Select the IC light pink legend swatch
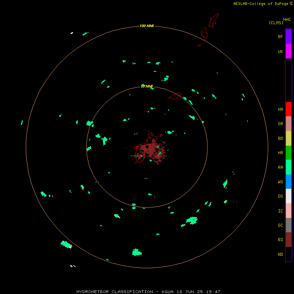This screenshot has width=294, height=294. tap(288, 211)
